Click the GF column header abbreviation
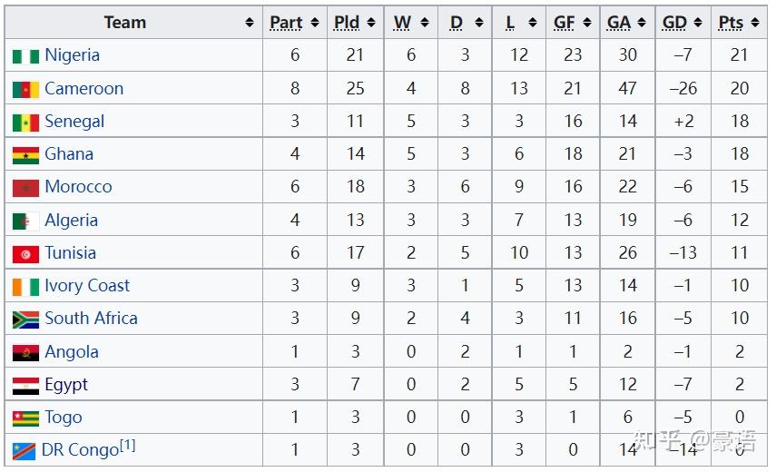This screenshot has height=472, width=776. click(565, 23)
